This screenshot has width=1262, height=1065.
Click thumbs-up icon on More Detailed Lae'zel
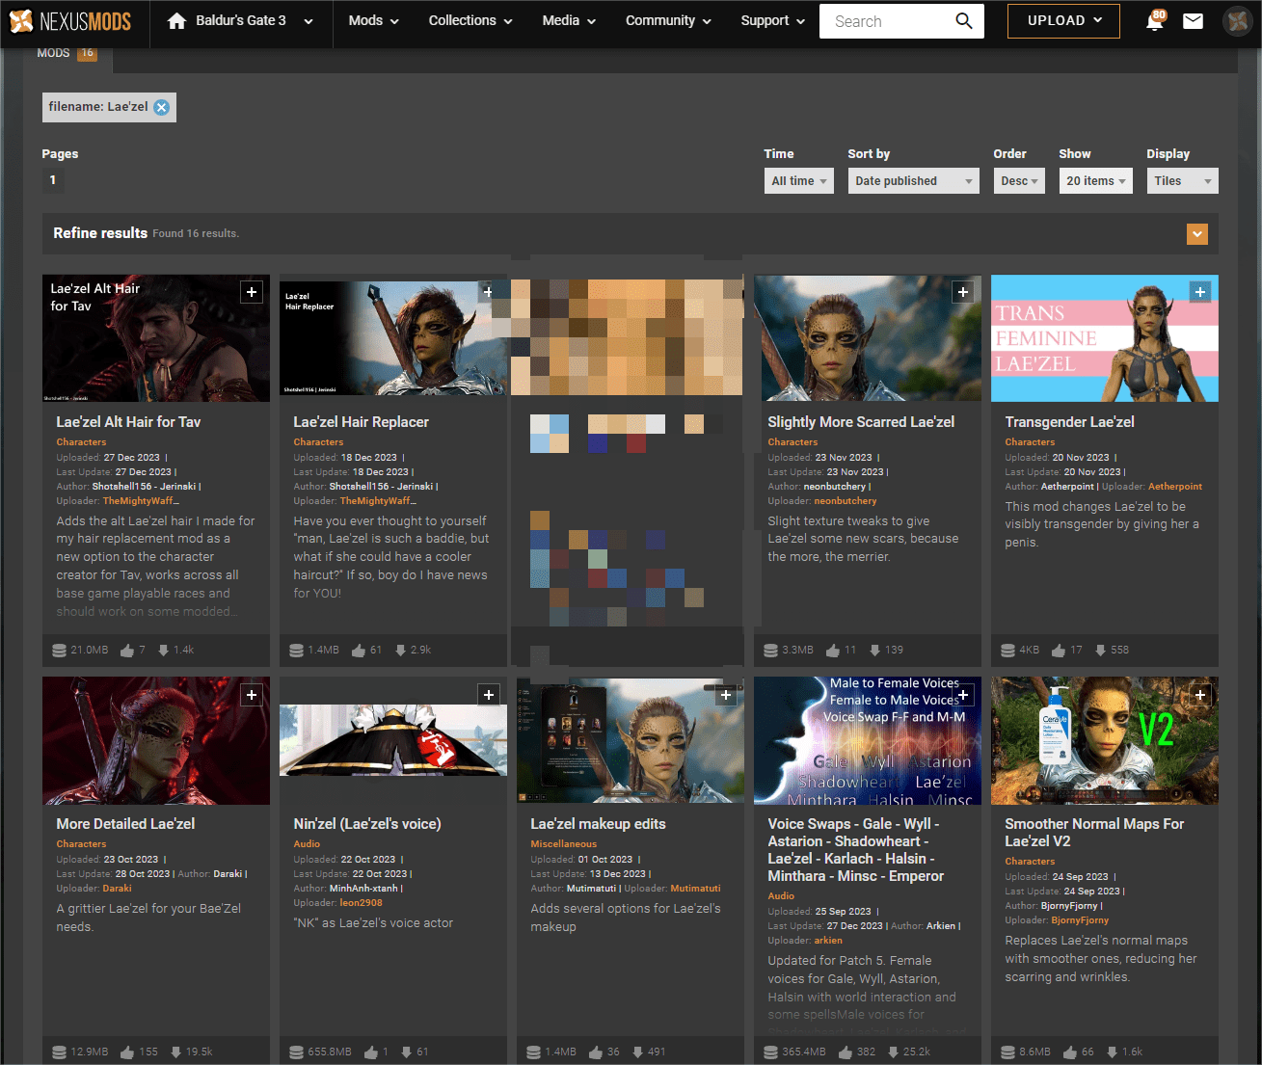pyautogui.click(x=127, y=1052)
